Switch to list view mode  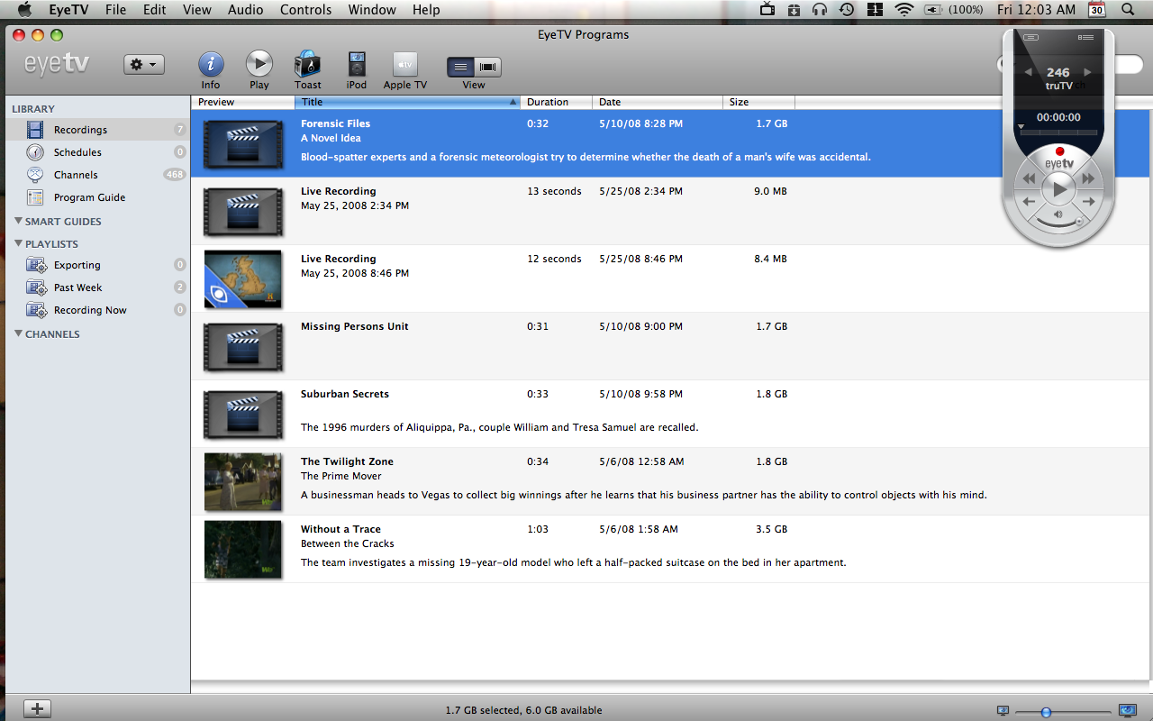pos(460,67)
